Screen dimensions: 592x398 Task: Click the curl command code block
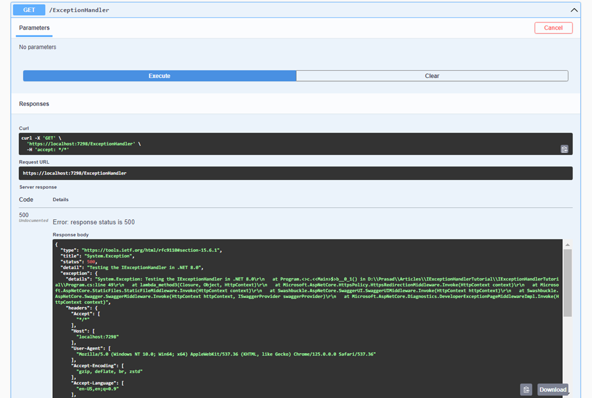pos(296,144)
